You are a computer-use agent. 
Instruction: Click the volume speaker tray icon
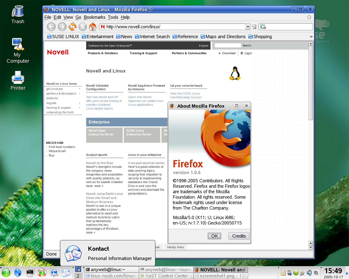309,273
